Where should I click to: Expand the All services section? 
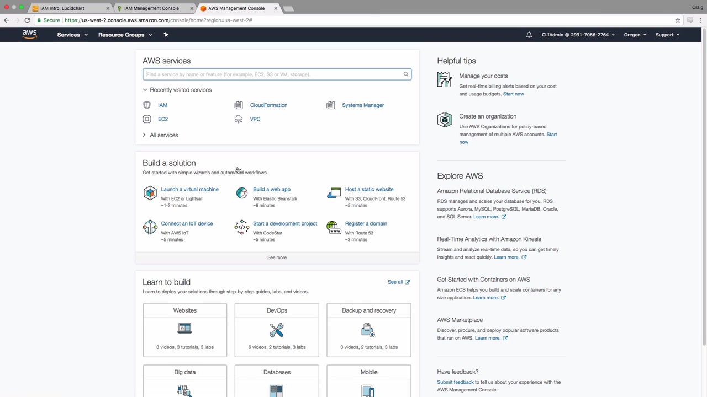click(160, 135)
